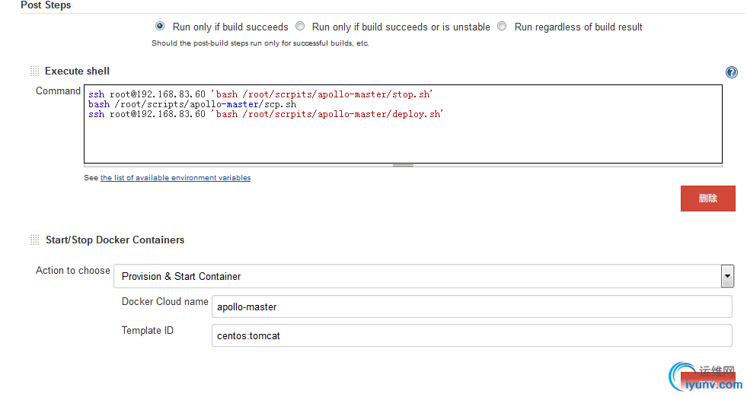Click the Template ID input field
Screen dimensions: 747x397
coord(471,335)
